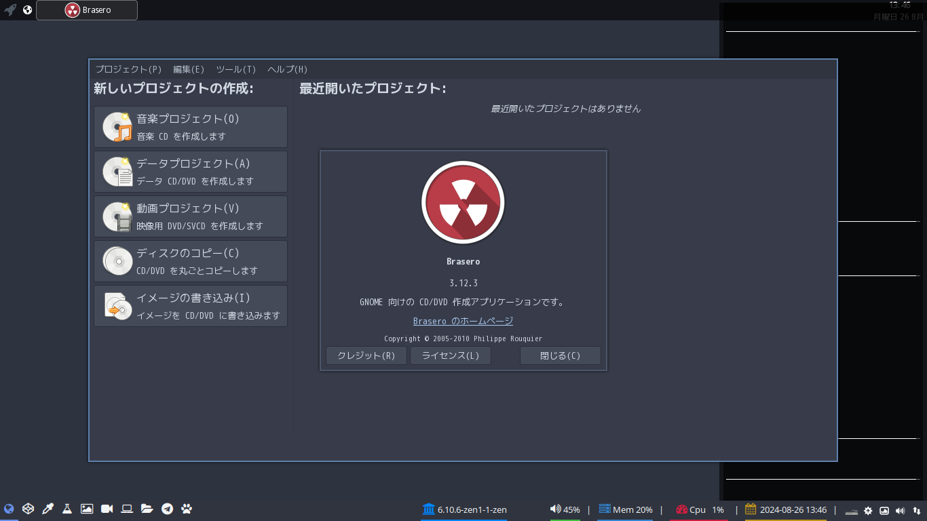927x521 pixels.
Task: Open the プロジェクト(P) menu
Action: click(x=128, y=69)
